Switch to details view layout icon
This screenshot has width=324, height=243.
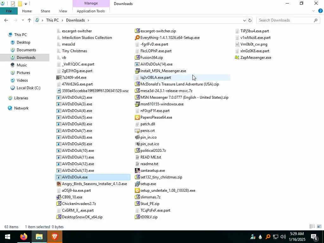pos(312,227)
